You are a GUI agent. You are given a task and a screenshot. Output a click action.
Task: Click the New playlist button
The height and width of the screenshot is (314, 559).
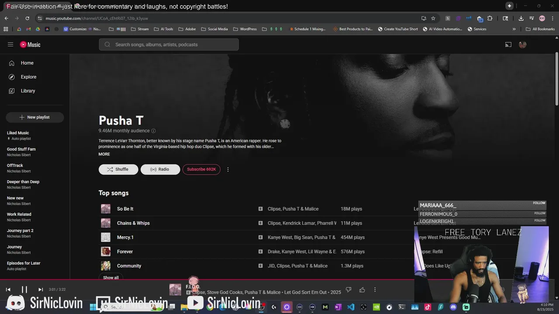click(35, 117)
